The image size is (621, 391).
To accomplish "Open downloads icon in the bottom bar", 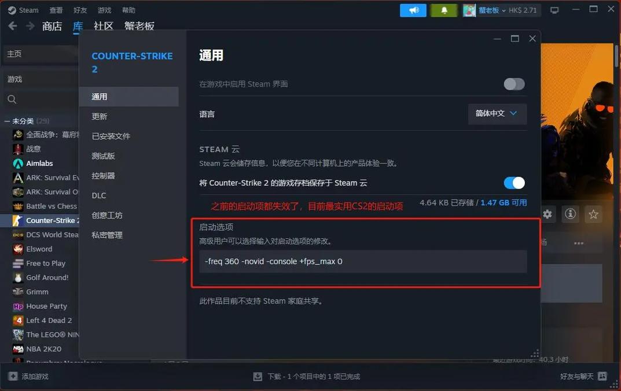I will coord(258,377).
